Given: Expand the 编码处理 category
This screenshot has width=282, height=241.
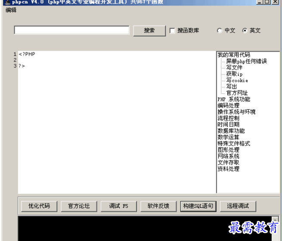Looking at the screenshot, I should [229, 105].
